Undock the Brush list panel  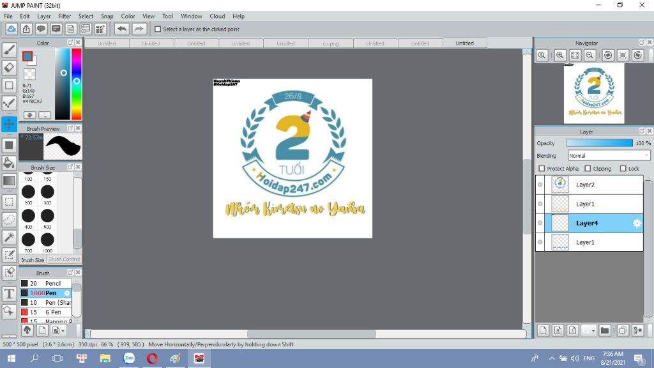tap(70, 272)
